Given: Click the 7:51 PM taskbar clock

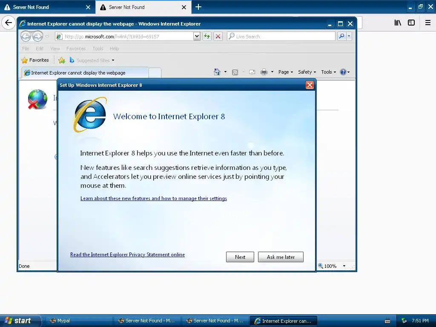Looking at the screenshot, I should [x=420, y=321].
